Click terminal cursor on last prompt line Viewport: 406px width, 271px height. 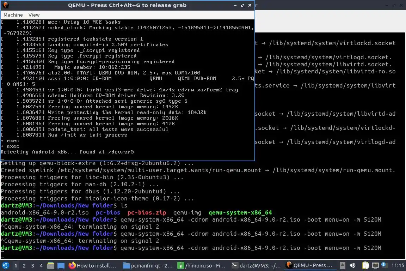click(x=2, y=255)
